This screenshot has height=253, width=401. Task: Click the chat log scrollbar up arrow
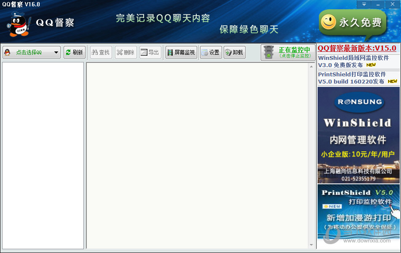pyautogui.click(x=312, y=66)
